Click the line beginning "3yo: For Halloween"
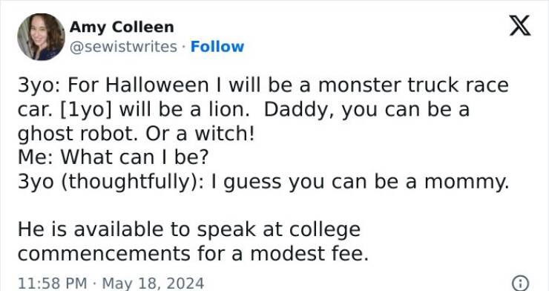Screen dimensions: 549x291 (x=263, y=86)
